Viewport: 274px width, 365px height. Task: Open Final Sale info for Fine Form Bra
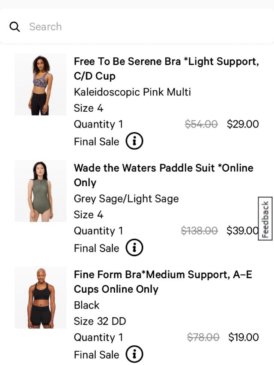click(134, 354)
